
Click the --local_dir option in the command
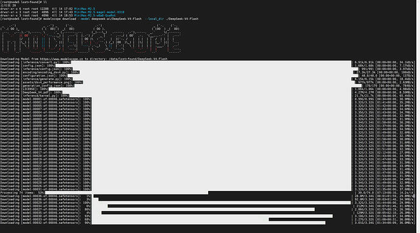pos(155,19)
